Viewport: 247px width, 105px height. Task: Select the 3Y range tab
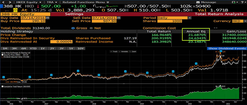tap(61, 49)
